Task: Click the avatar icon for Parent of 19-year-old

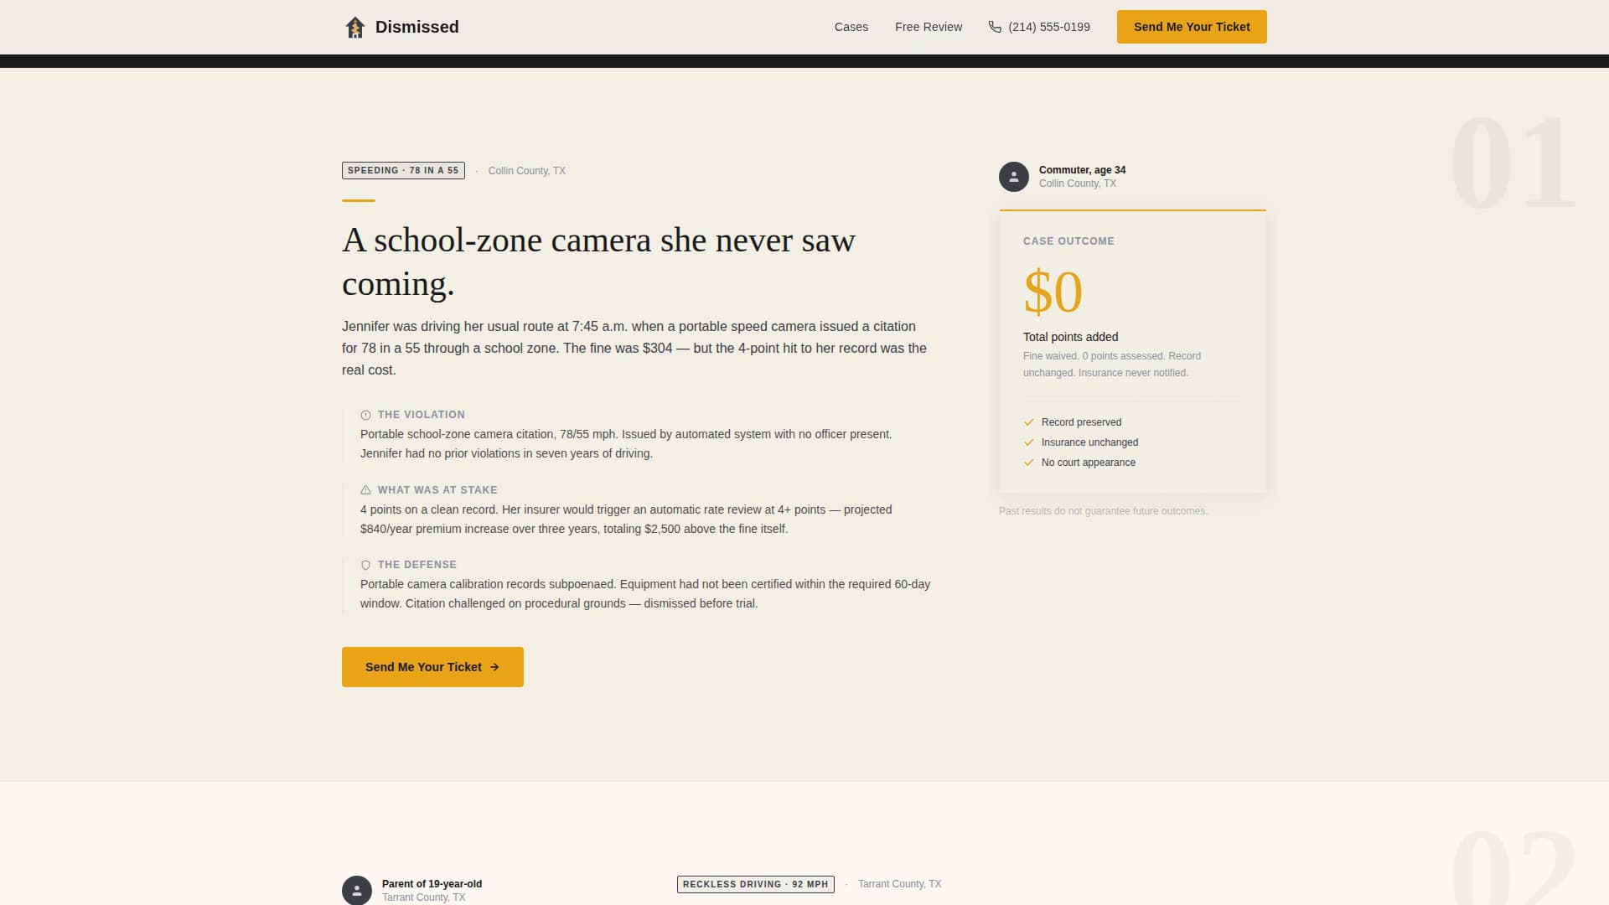Action: coord(359,889)
